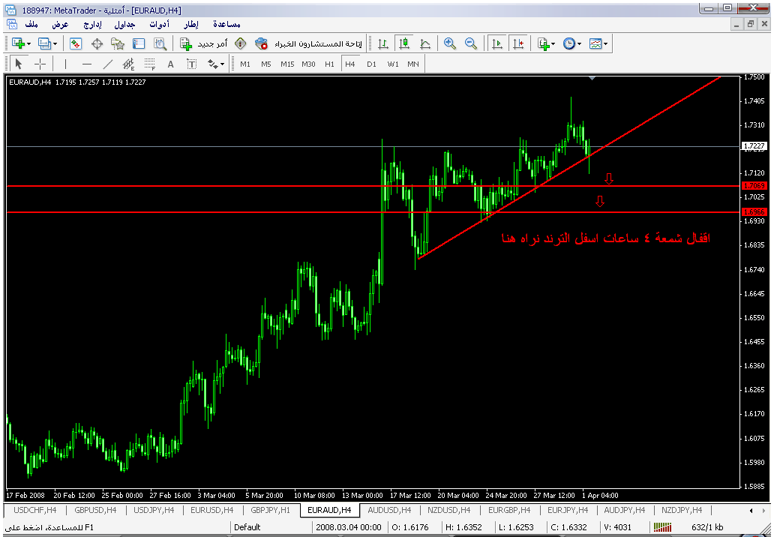This screenshot has height=537, width=774.
Task: Select the Vertical Line drawing tool
Action: (x=65, y=64)
